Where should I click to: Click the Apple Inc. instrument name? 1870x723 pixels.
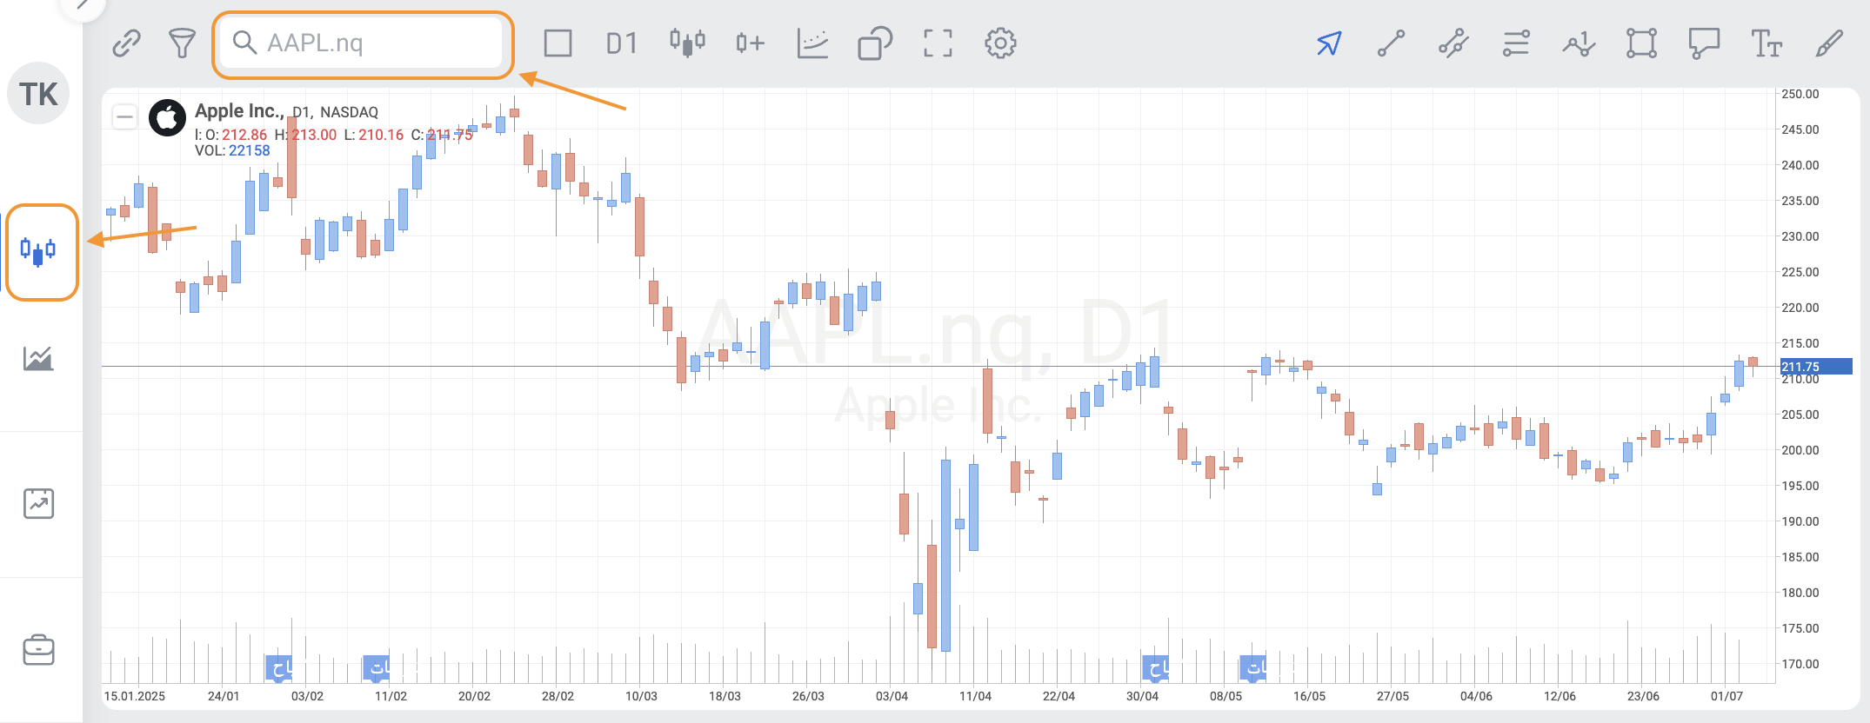pos(239,110)
